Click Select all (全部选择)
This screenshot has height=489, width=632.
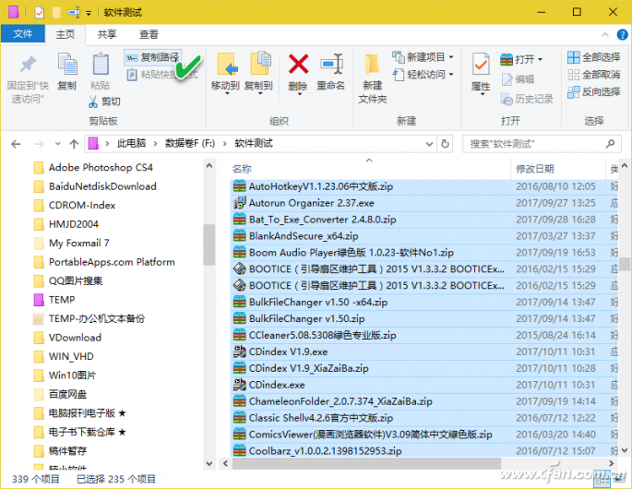tap(593, 57)
